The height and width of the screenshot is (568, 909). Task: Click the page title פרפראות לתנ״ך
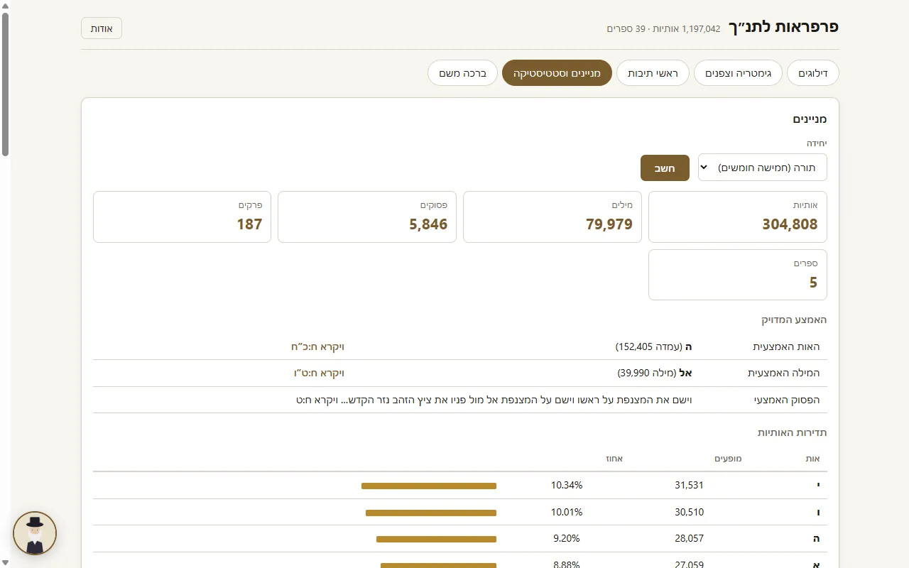tap(784, 27)
